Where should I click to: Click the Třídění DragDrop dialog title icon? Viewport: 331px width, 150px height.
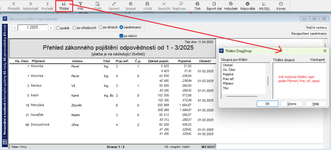coord(221,51)
